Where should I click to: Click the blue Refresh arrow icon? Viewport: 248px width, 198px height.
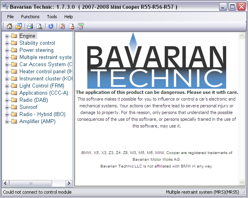(x=51, y=26)
